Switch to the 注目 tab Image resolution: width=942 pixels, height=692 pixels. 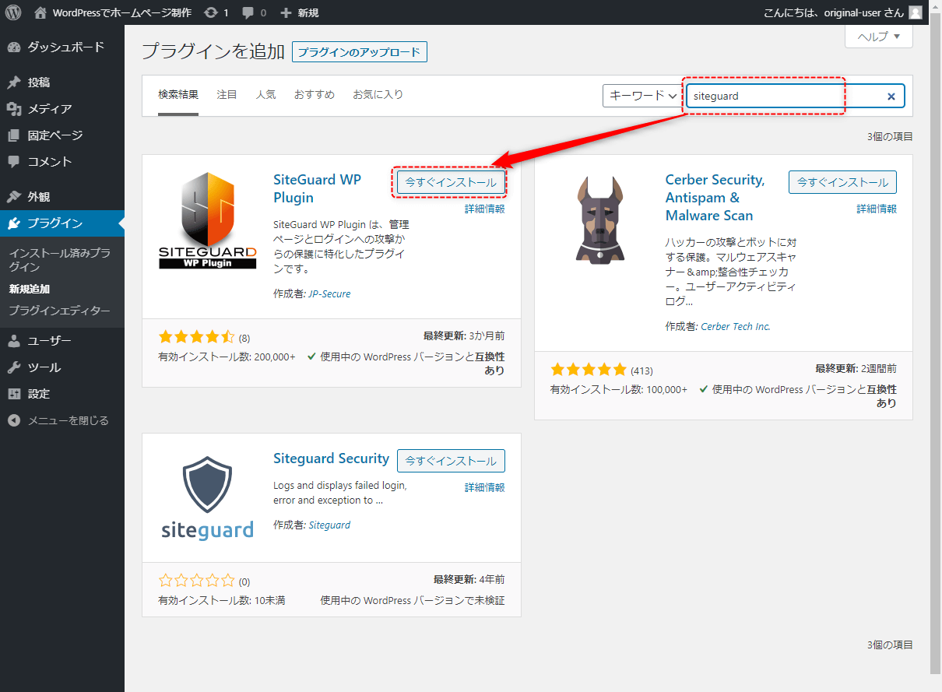click(227, 94)
